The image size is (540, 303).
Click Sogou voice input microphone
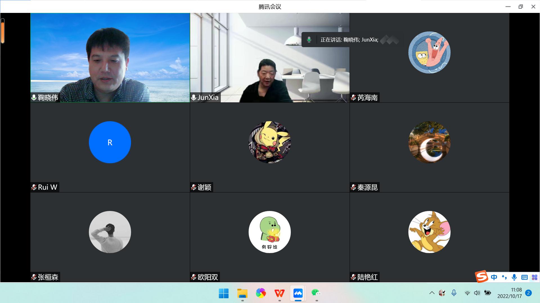pyautogui.click(x=514, y=277)
